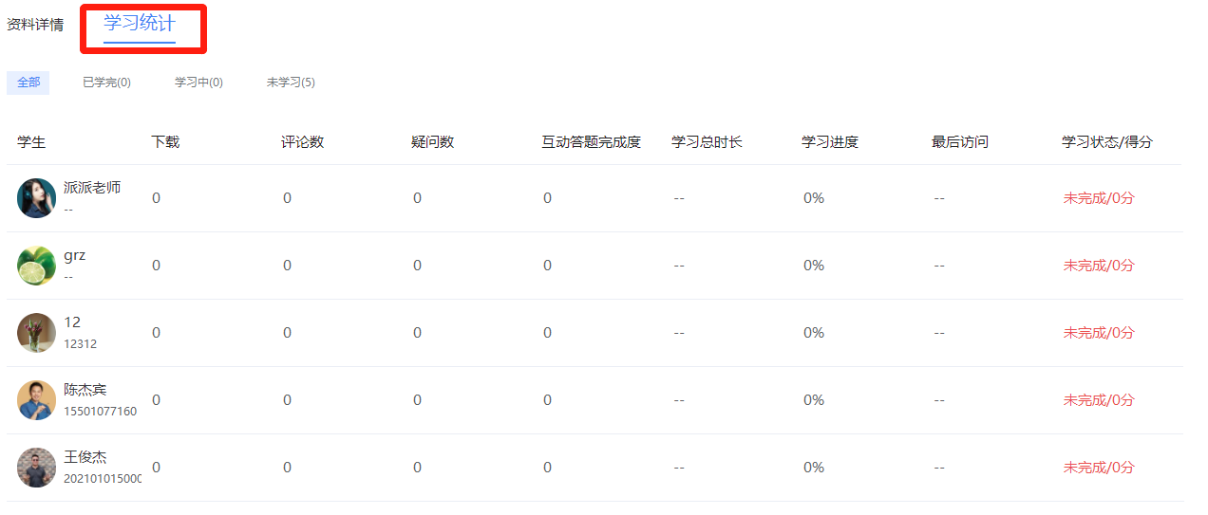The height and width of the screenshot is (515, 1208).
Task: Select the lime avatar of grz
Action: click(37, 266)
